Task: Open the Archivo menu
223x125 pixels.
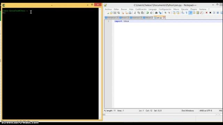Action: (x=108, y=9)
